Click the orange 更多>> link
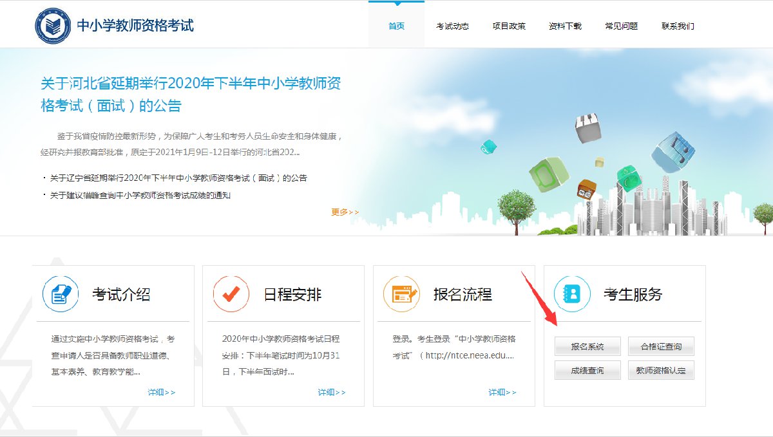 345,212
